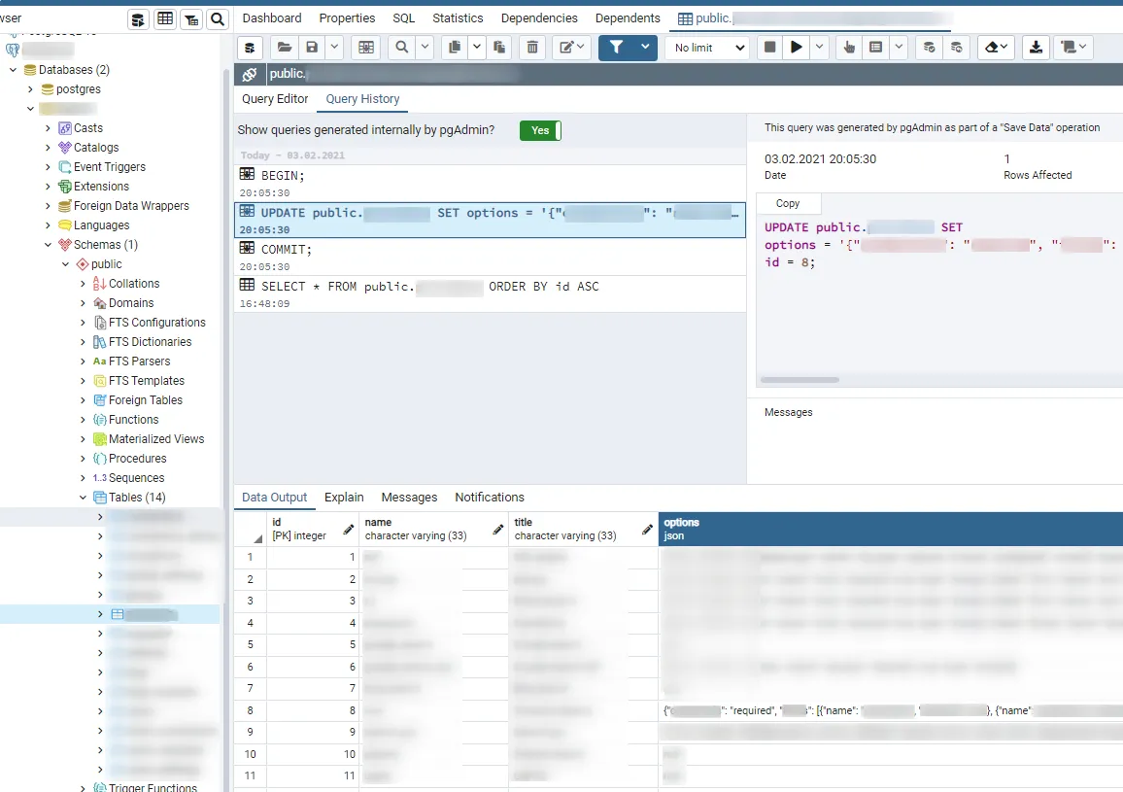Expand the postgres database node
Screen dimensions: 1123x792
[x=30, y=88]
